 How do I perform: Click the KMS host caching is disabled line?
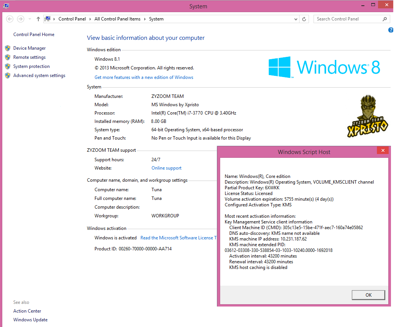tap(258, 267)
